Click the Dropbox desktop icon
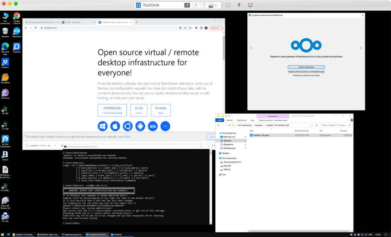The width and height of the screenshot is (391, 237). 5,63
